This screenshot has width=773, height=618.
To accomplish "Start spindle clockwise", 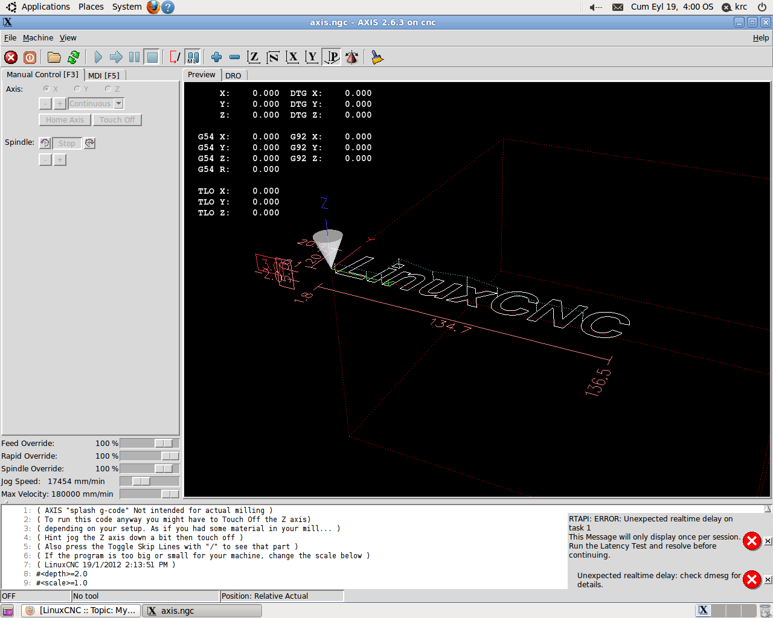I will 89,143.
